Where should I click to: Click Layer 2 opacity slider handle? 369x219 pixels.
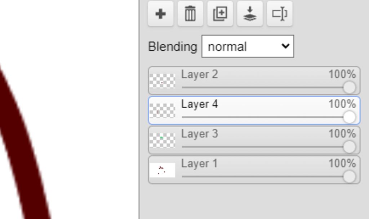click(x=349, y=87)
